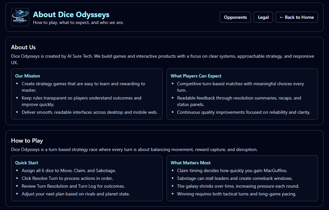Click the 'Claim timing decides' bullet line
329x210 pixels.
(x=232, y=170)
